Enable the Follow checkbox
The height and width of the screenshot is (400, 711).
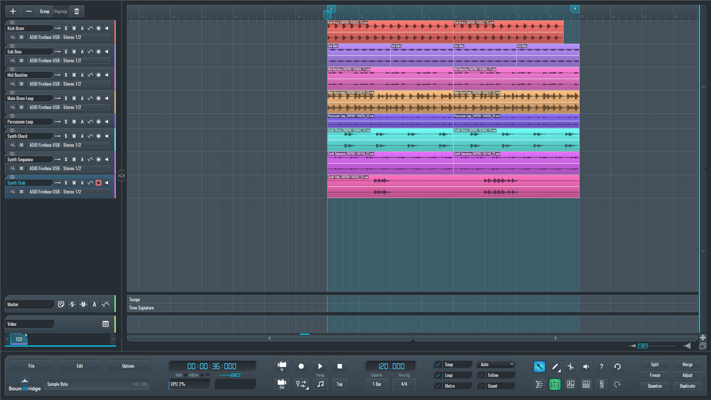click(x=481, y=375)
